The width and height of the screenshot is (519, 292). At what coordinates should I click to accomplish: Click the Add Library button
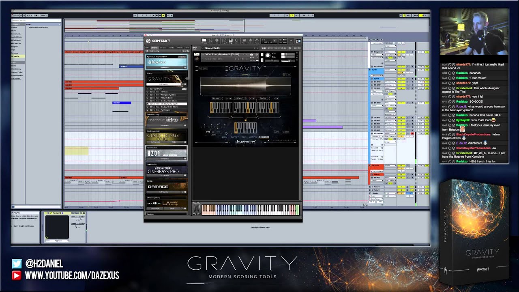point(154,51)
